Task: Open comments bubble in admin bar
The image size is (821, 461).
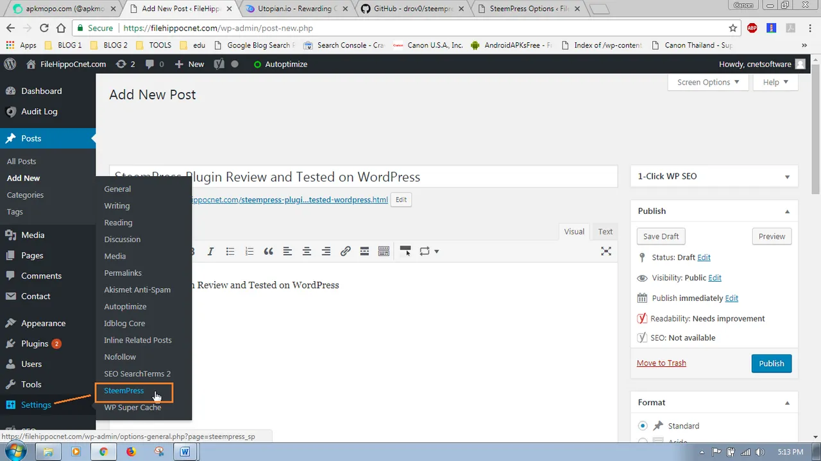Action: tap(154, 64)
